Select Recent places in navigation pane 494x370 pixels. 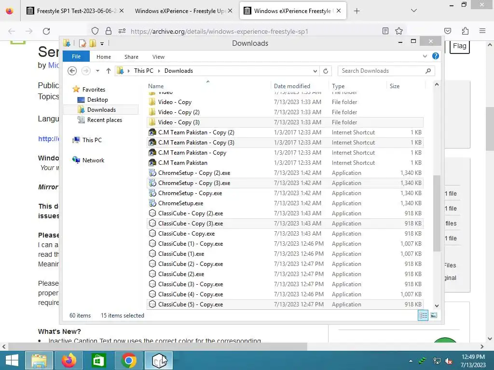coord(104,120)
